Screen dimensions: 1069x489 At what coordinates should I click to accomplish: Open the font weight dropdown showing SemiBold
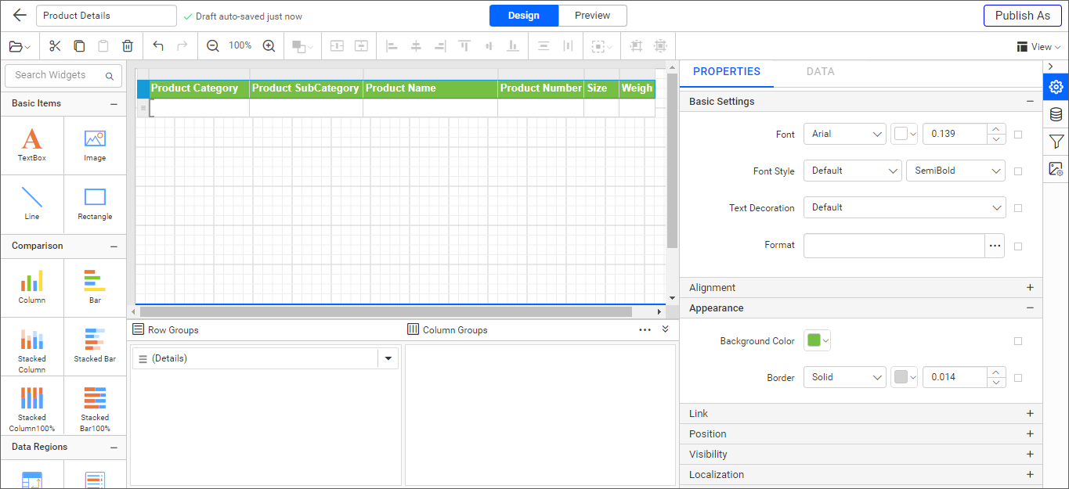click(955, 171)
